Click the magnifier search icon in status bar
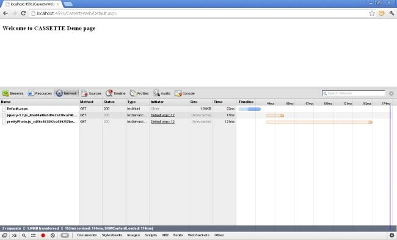397x240 pixels. [24, 235]
